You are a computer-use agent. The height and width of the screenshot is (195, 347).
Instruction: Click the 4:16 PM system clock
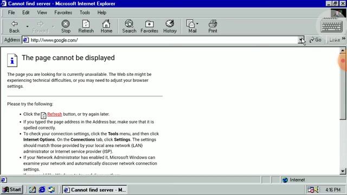pyautogui.click(x=333, y=190)
